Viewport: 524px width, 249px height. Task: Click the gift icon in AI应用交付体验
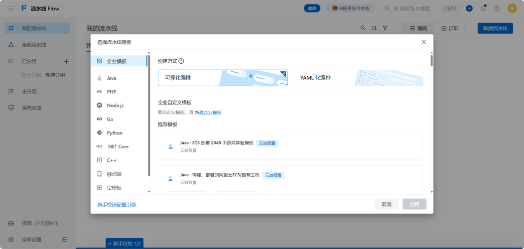click(335, 8)
